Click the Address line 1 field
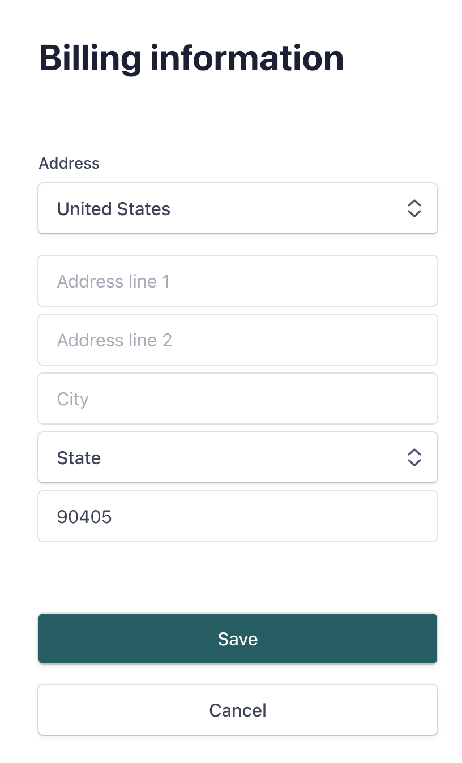This screenshot has width=462, height=763. (238, 281)
